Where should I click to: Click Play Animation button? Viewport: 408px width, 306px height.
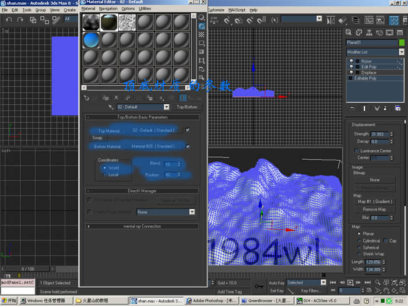(350, 282)
